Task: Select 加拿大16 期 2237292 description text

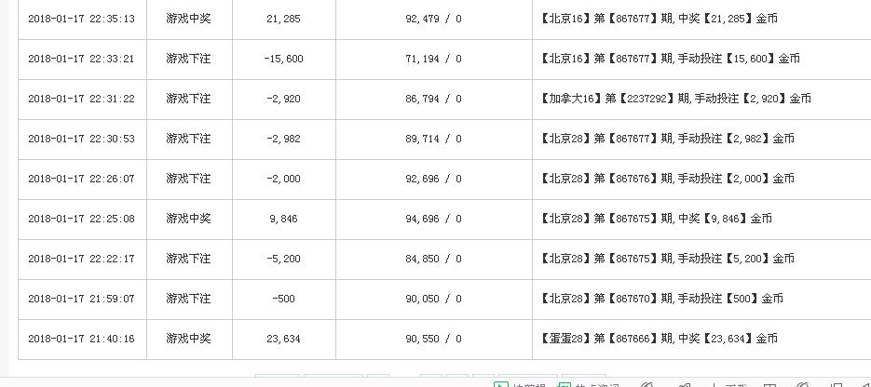Action: point(674,99)
